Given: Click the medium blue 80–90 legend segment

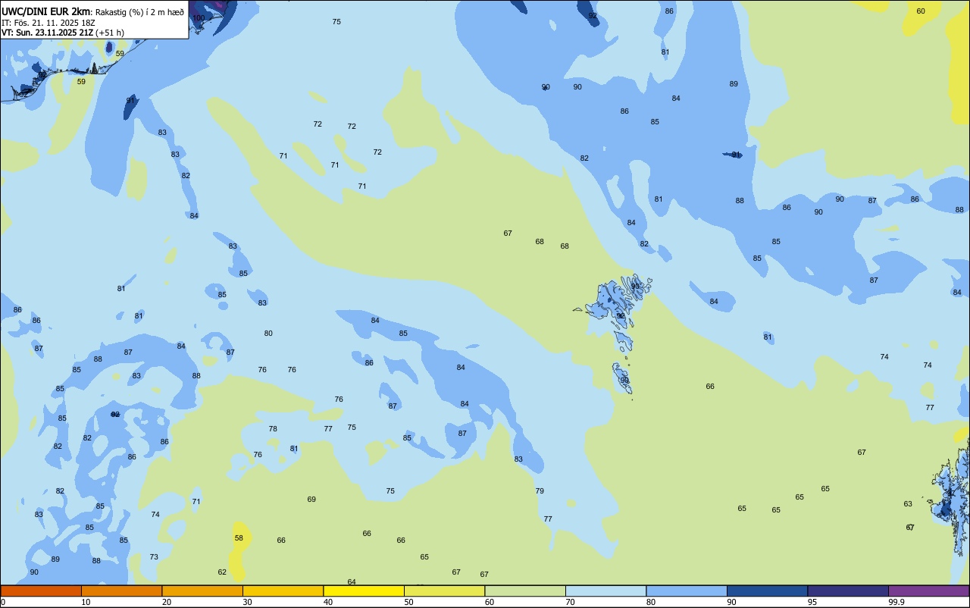Looking at the screenshot, I should 687,591.
